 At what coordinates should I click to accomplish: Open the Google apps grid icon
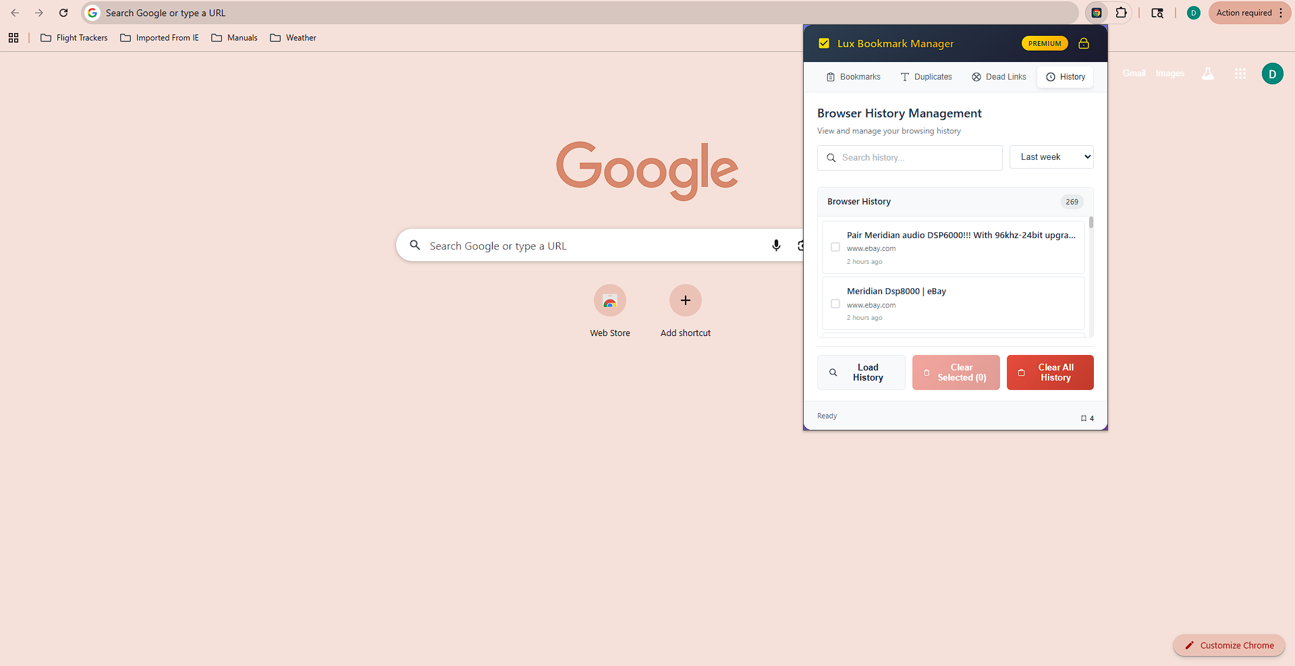(x=1240, y=74)
